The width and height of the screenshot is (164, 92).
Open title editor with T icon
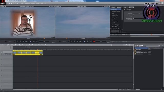pos(26,45)
